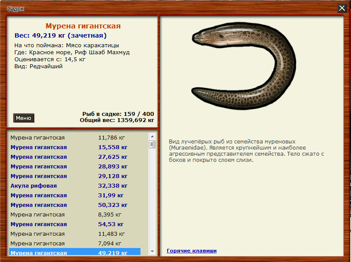
Task: Click the На что поймана: Мясо каракатицы line
Action: [x=67, y=45]
